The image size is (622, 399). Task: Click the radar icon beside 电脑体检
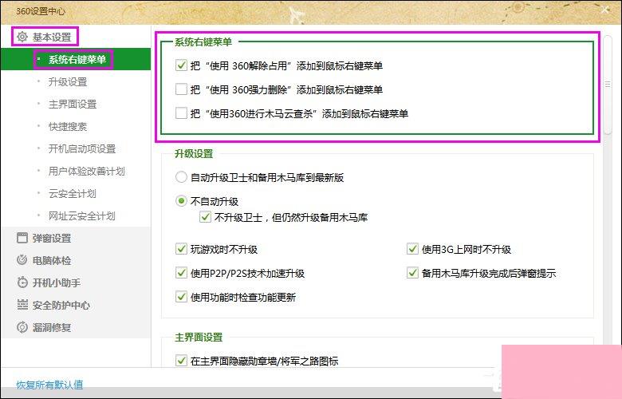point(22,260)
